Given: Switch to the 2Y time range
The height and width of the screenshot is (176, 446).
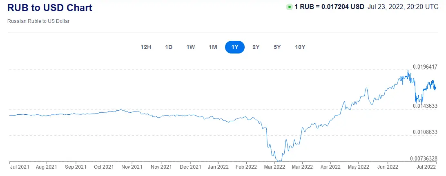Looking at the screenshot, I should 256,47.
